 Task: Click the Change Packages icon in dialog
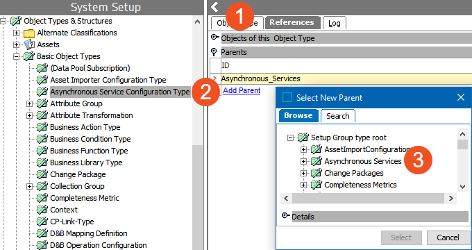[317, 173]
